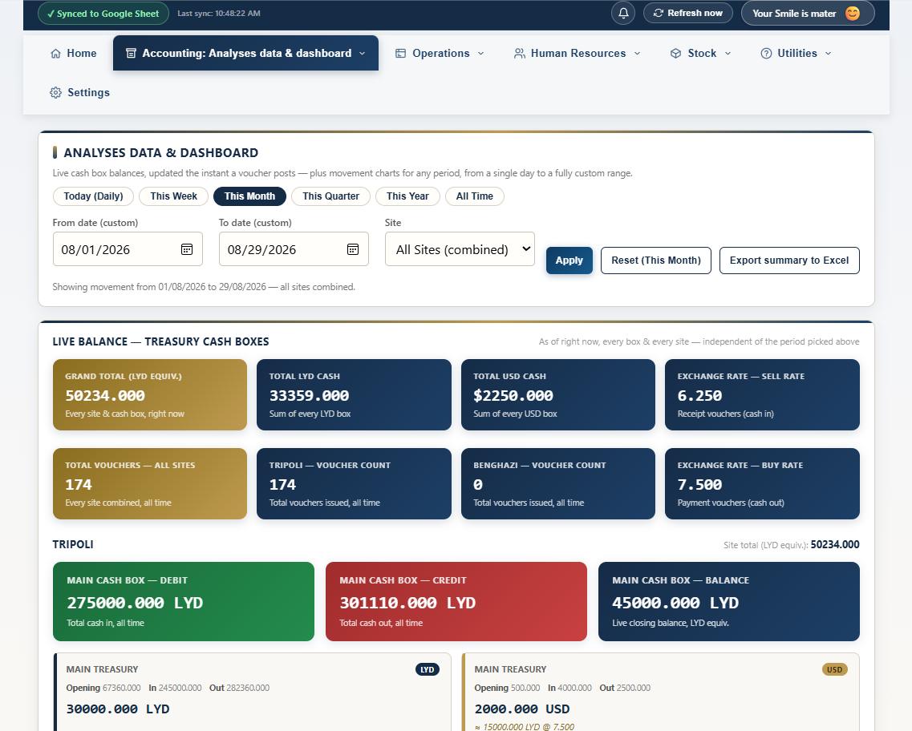912x731 pixels.
Task: Expand the Utilities dropdown chevron
Action: click(x=829, y=54)
